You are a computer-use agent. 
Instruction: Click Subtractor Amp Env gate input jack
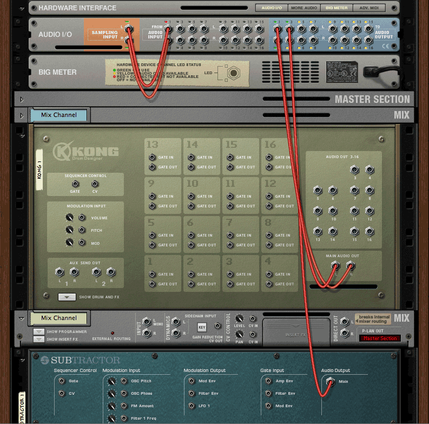(268, 381)
